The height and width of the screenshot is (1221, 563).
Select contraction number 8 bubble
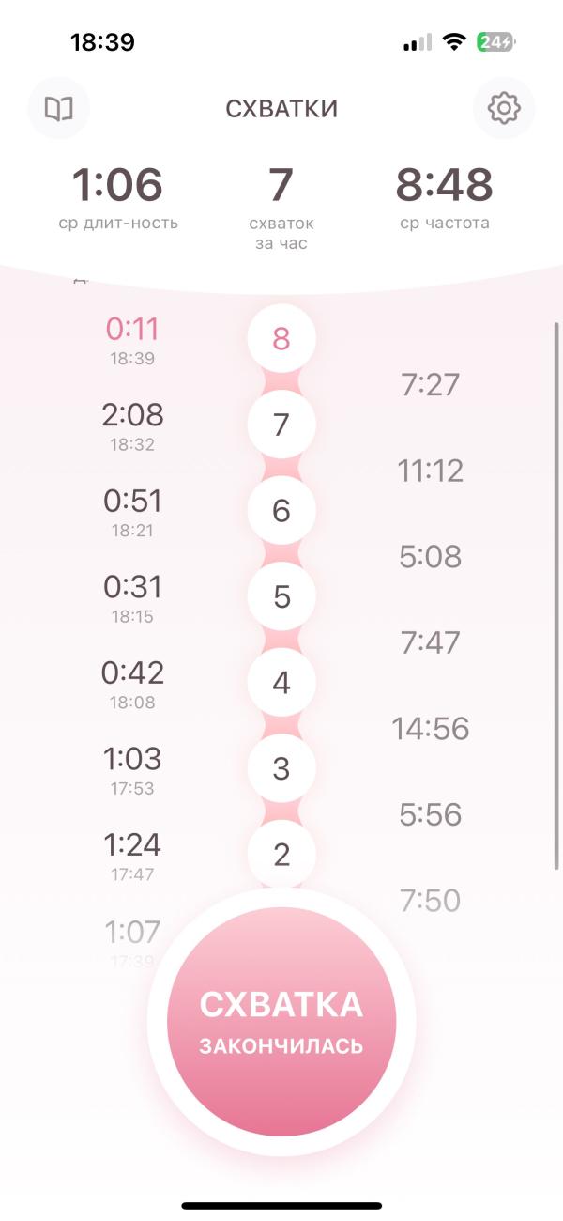tap(281, 339)
